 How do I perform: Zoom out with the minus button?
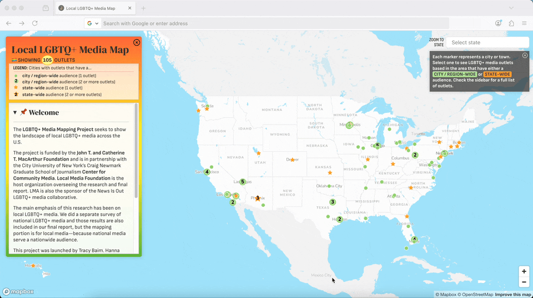click(x=524, y=282)
